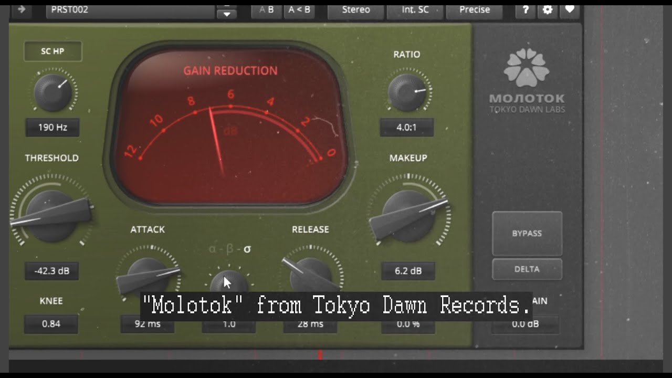Click the Makeup label text
Image resolution: width=672 pixels, height=378 pixels.
pyautogui.click(x=408, y=158)
